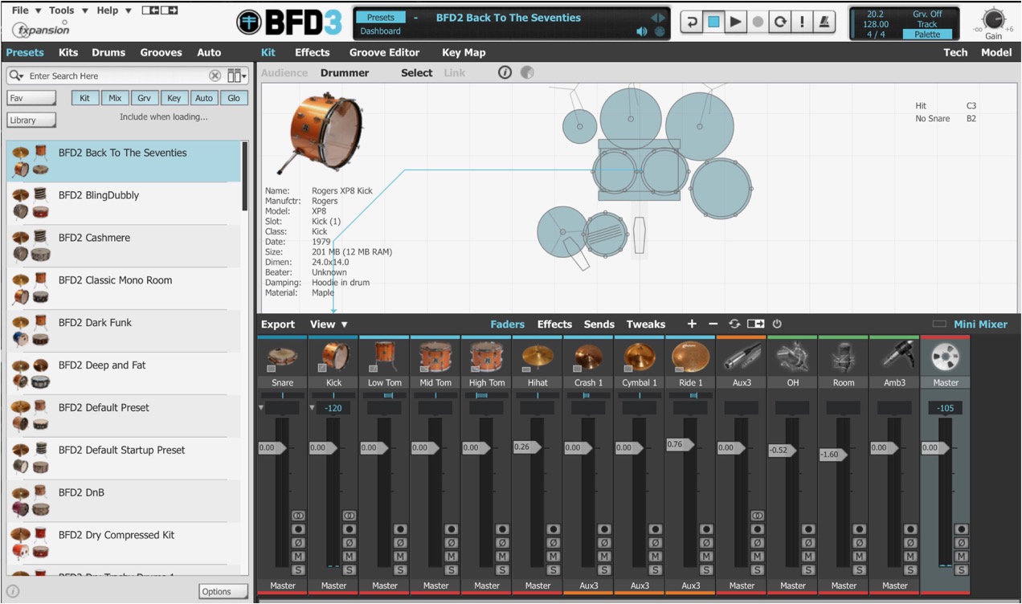This screenshot has height=604, width=1022.
Task: Select the Mid Tom channel icon
Action: tap(435, 357)
